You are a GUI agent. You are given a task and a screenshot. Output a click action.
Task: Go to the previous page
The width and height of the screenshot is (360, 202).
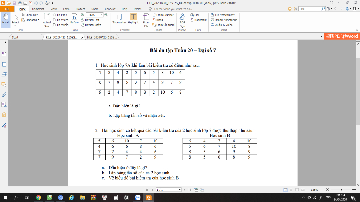(x=152, y=190)
